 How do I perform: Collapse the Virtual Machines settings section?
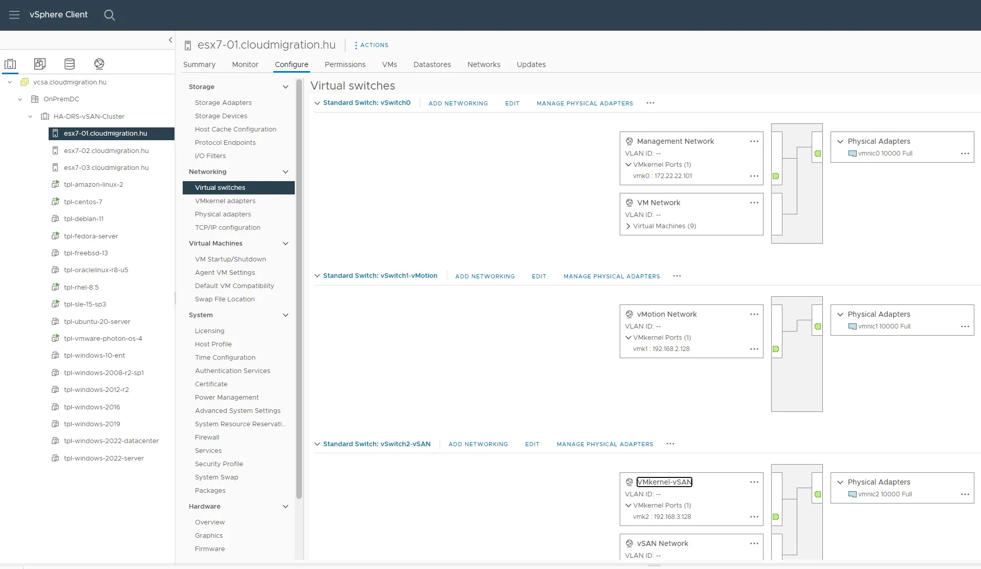point(286,244)
